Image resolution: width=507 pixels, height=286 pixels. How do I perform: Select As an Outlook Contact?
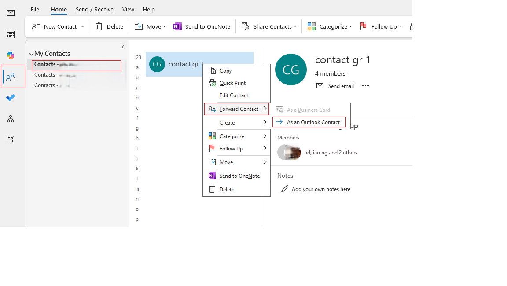click(309, 122)
